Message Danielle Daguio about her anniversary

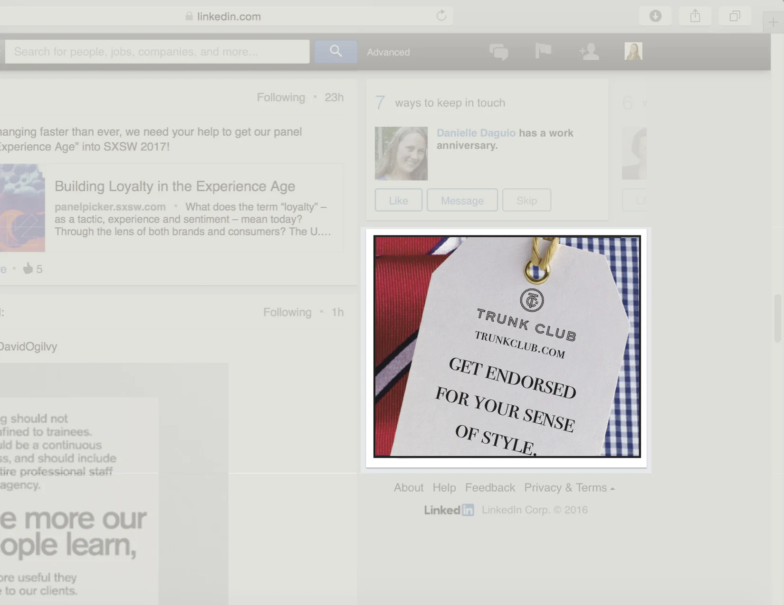(462, 200)
